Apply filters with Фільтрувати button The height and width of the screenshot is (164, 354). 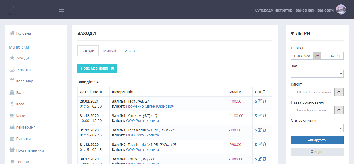tap(317, 140)
